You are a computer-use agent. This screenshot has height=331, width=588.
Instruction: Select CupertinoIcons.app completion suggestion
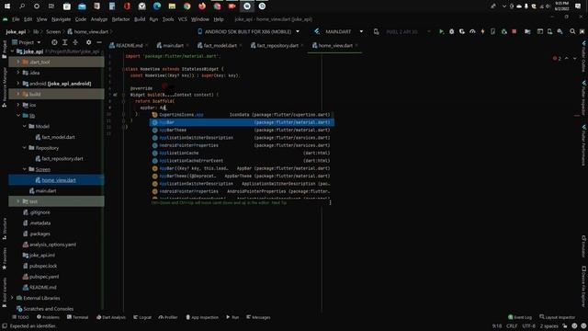coord(242,115)
